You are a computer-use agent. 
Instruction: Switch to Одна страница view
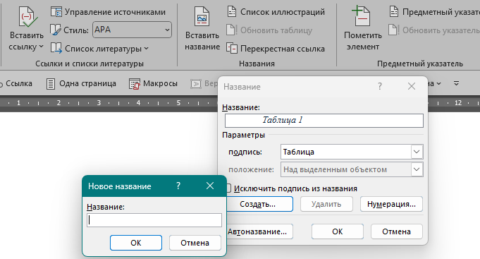(x=82, y=83)
